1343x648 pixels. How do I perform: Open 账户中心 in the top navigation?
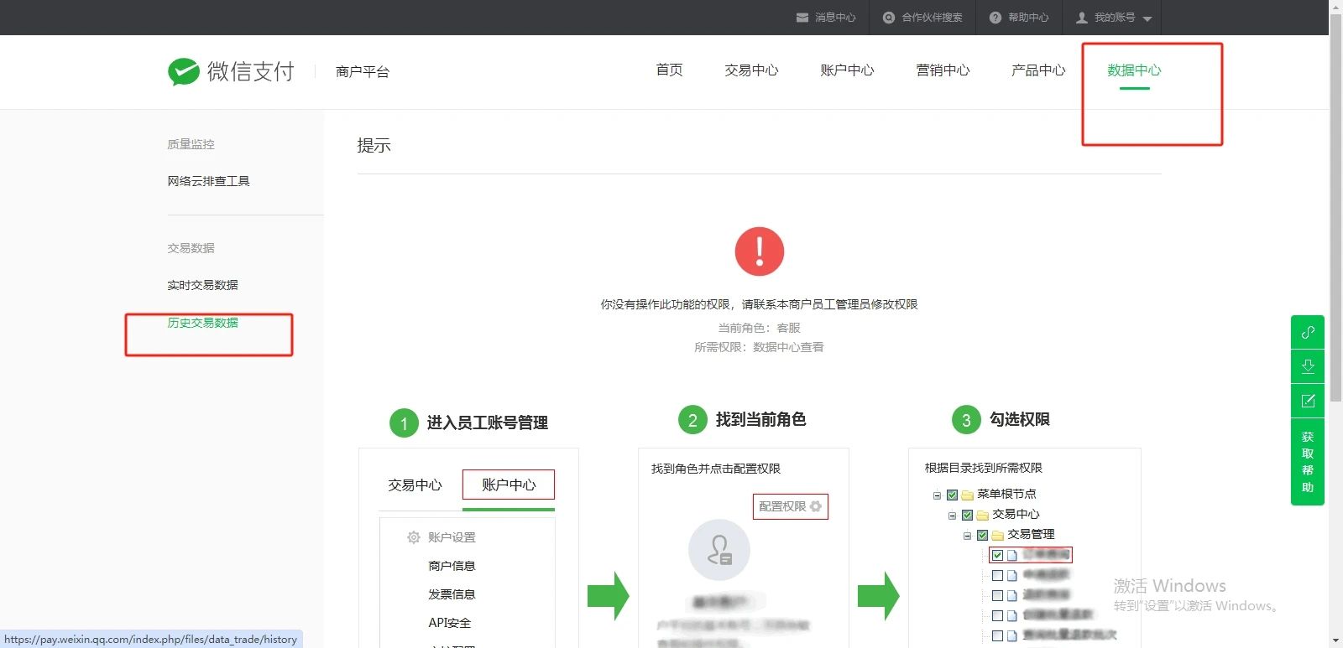(847, 70)
